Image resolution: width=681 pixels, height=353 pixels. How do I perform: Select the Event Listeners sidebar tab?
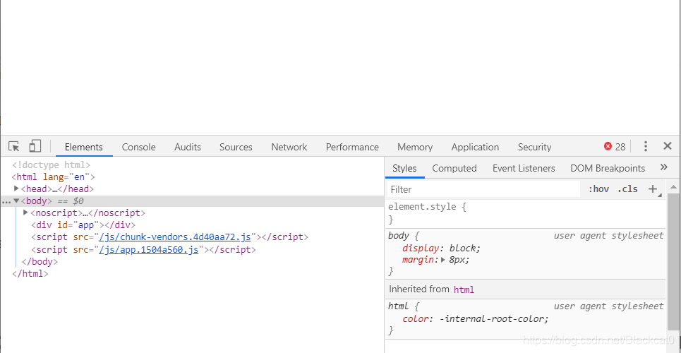pos(524,168)
